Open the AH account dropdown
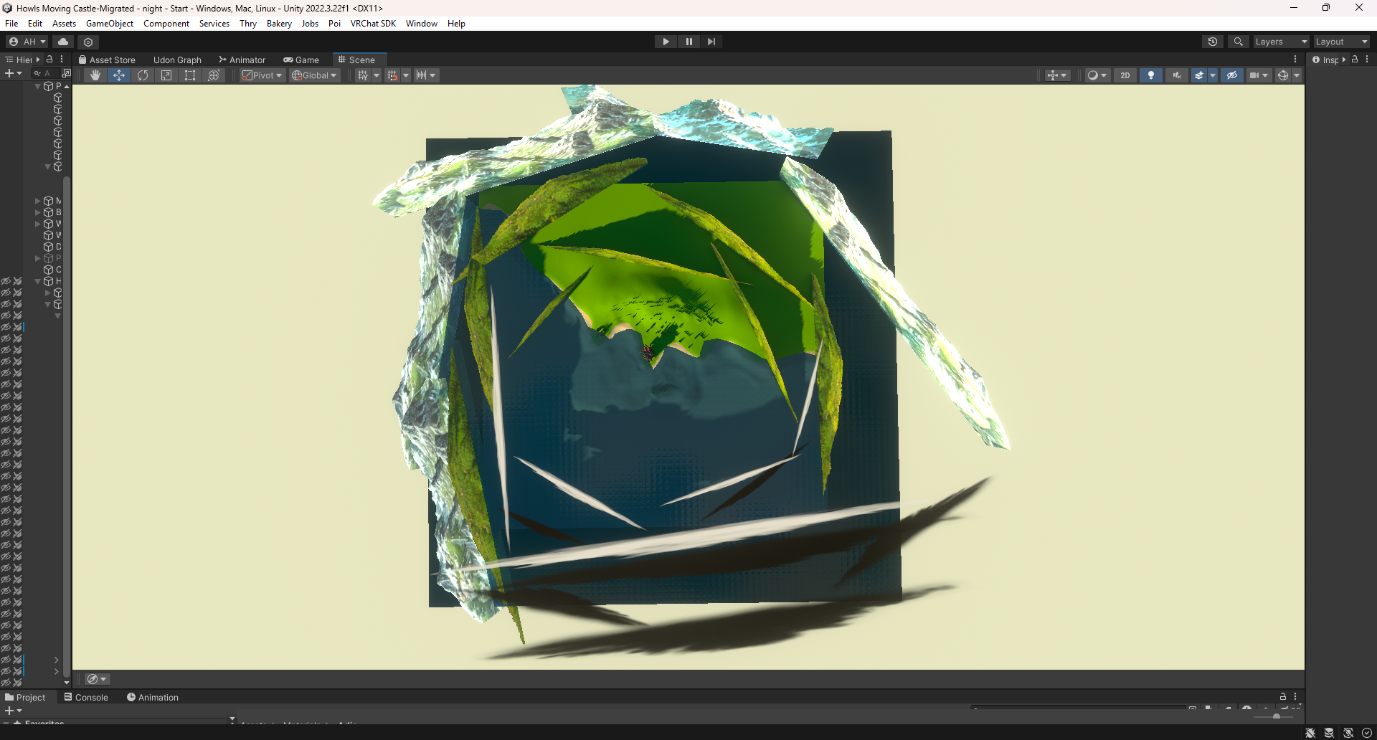Screen dimensions: 1377x740 [x=27, y=42]
